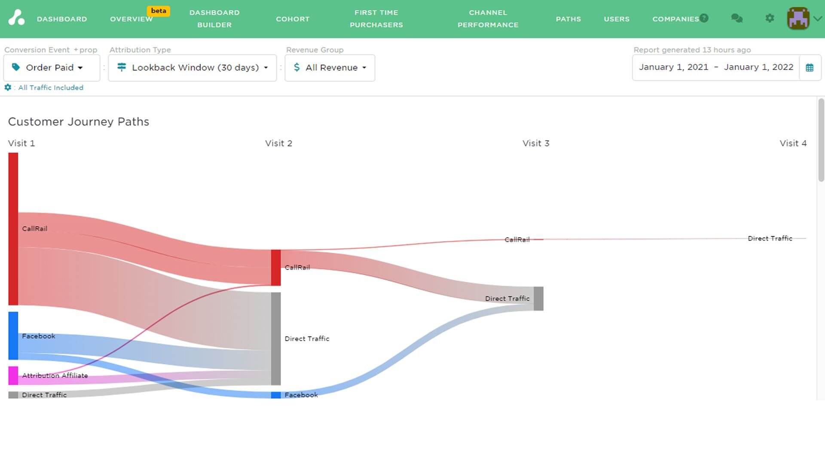Click the gear icon beside All Traffic Included
Screen dimensions: 825x464
[x=7, y=87]
